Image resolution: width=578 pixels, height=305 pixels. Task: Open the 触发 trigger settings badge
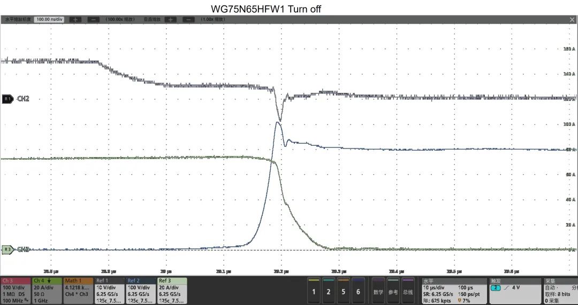515,291
